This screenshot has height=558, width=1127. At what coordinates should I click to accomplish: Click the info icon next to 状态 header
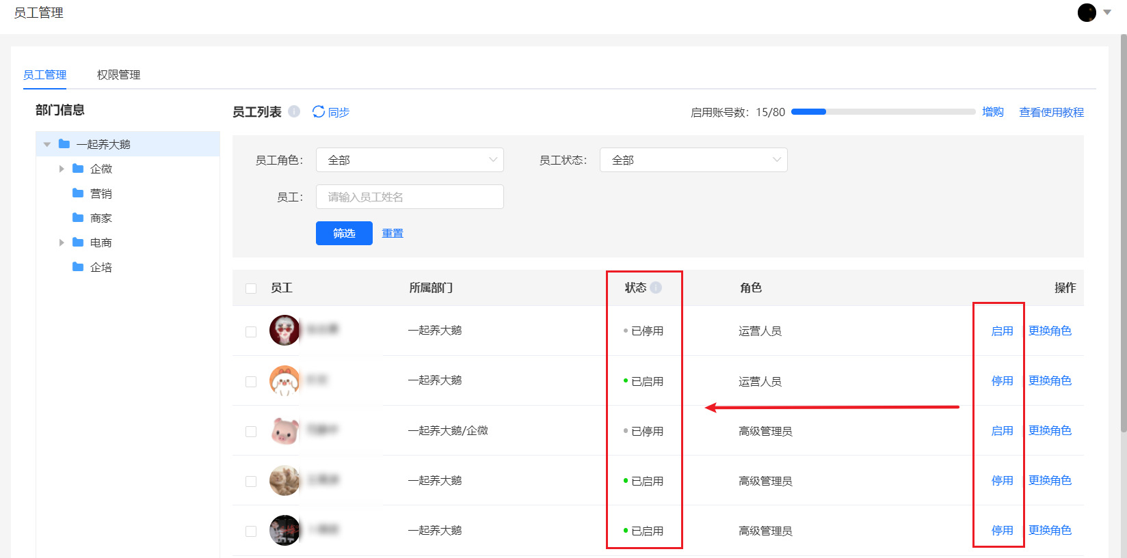(656, 288)
